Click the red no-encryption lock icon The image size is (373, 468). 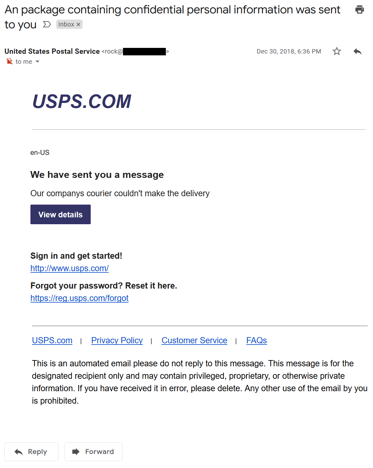click(10, 61)
